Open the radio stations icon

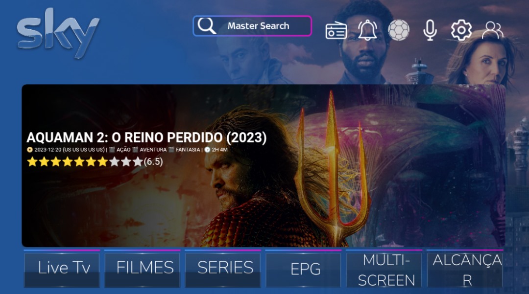[x=336, y=31]
